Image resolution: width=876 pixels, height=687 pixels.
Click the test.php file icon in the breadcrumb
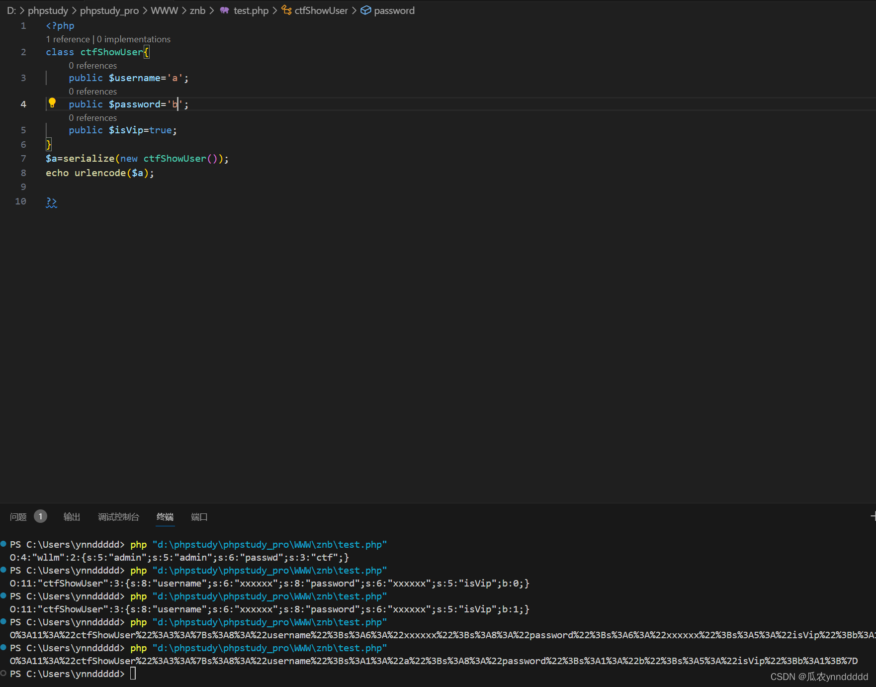224,10
